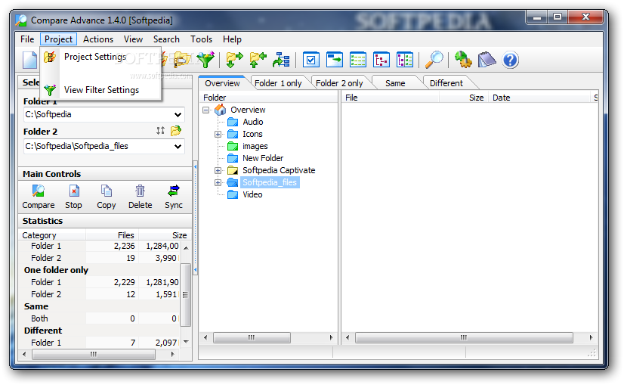Click the Files column header in Statistics
Image resolution: width=624 pixels, height=385 pixels.
click(113, 235)
